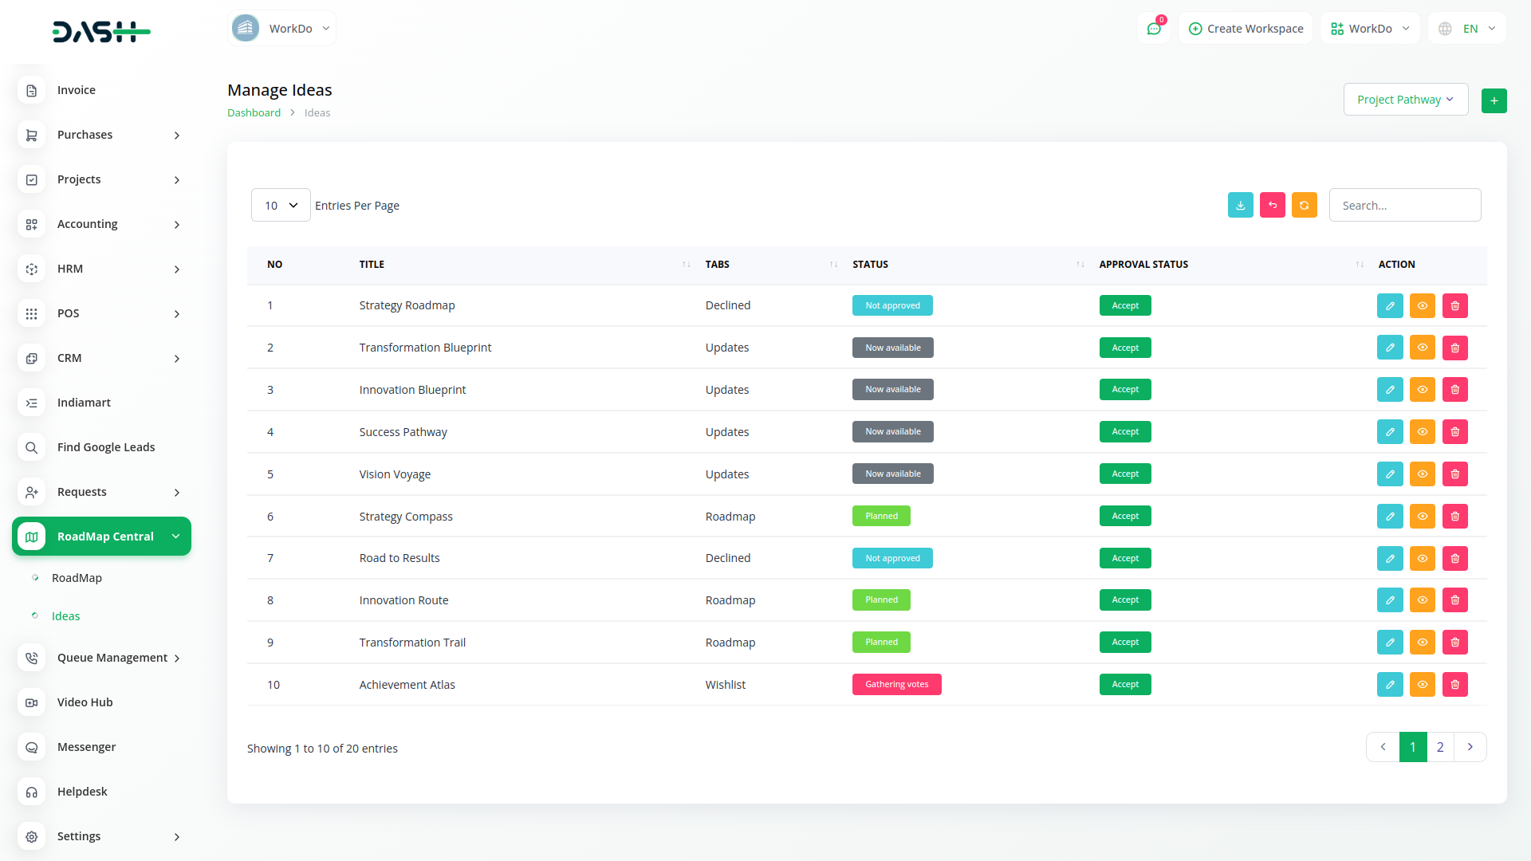
Task: Click the download/export icon above the table
Action: (1240, 206)
